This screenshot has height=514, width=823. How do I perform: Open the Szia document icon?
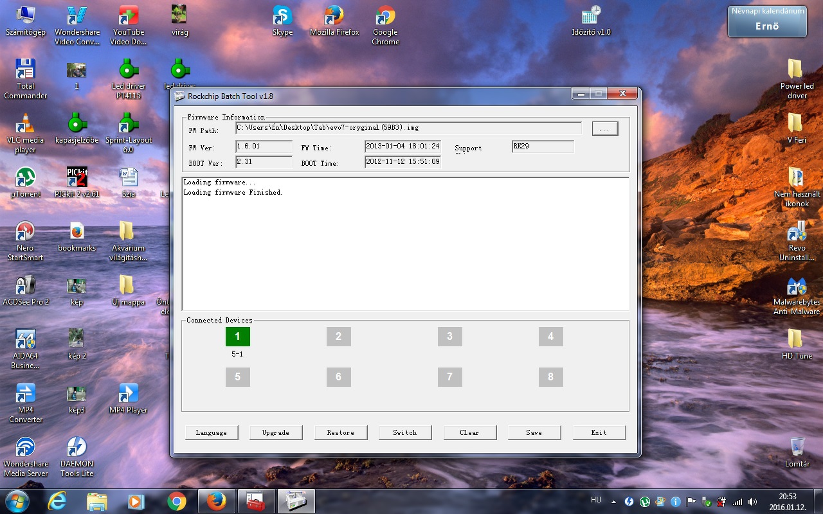(x=129, y=182)
